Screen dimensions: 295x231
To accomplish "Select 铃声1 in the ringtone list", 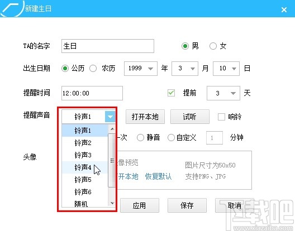I will tap(85, 130).
